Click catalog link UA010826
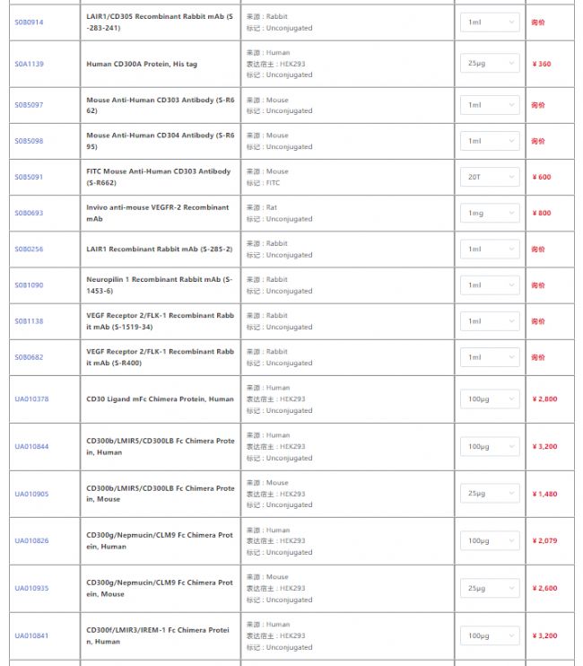583x666 pixels. click(31, 541)
